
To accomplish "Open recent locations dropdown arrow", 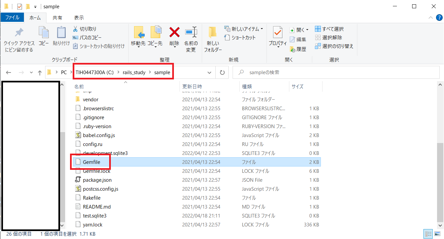I will click(31, 72).
